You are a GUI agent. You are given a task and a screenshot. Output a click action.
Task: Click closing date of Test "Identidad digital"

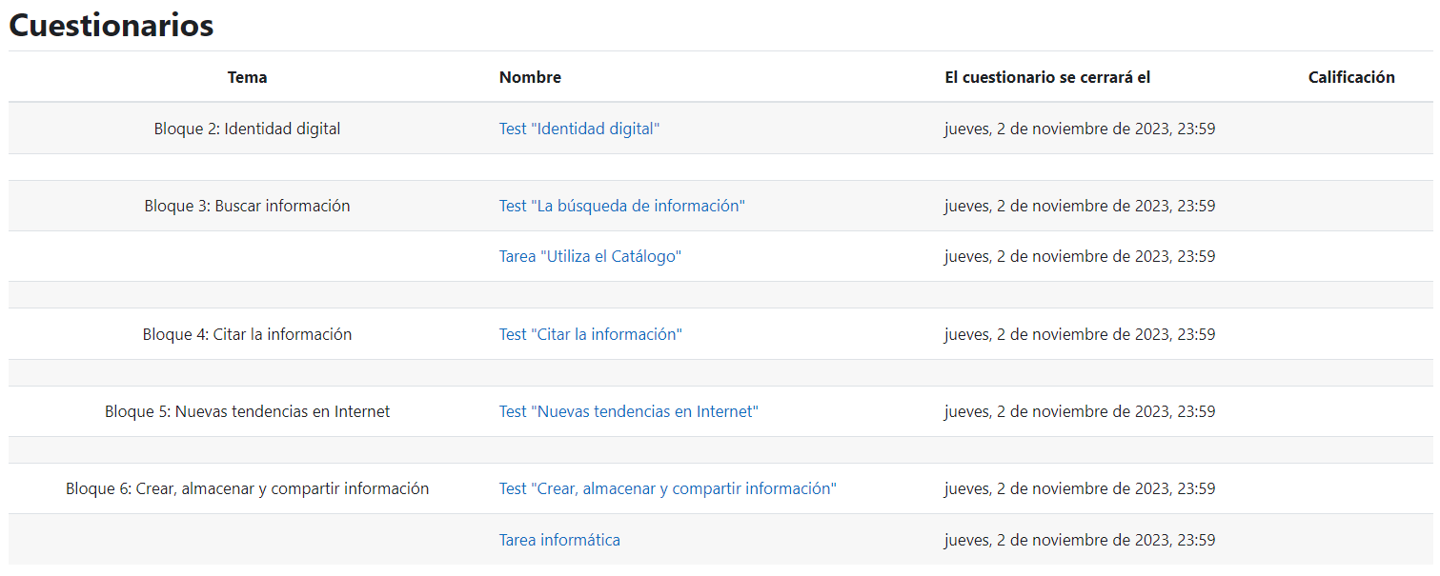(1079, 129)
